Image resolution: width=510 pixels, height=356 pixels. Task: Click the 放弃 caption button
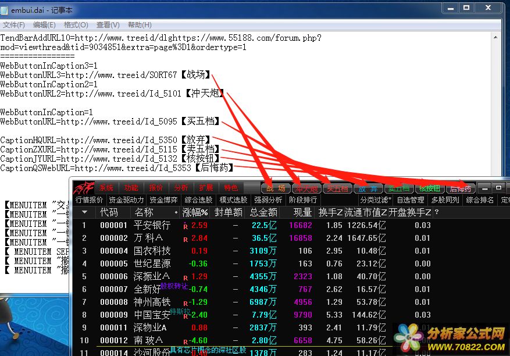368,188
